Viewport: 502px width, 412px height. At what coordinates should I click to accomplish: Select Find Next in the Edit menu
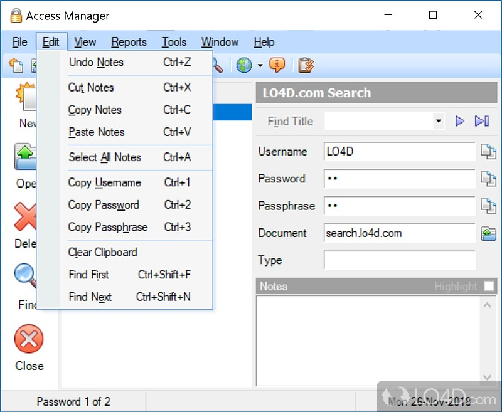(90, 297)
